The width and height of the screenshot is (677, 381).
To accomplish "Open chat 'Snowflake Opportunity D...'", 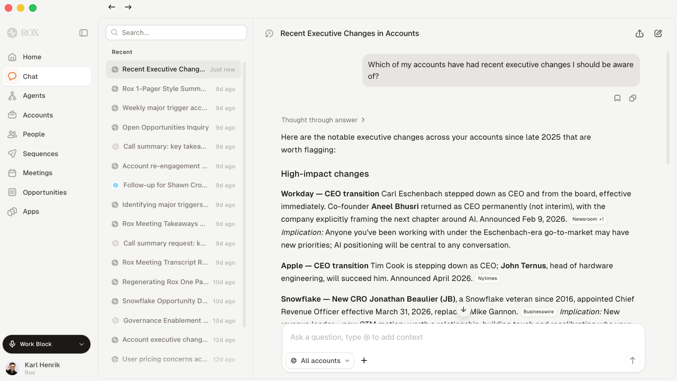I will 173,301.
